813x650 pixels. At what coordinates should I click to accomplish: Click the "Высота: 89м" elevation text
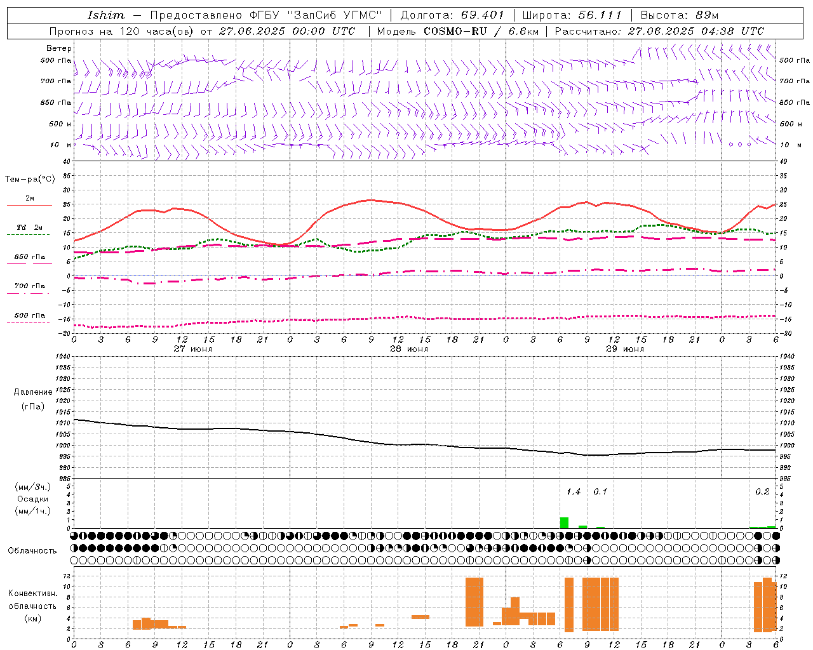click(x=680, y=15)
